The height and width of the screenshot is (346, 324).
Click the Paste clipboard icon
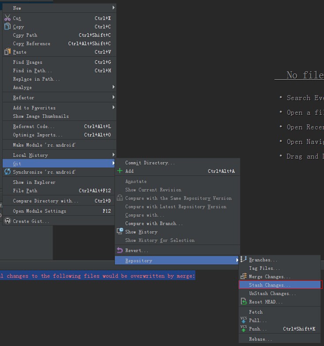click(7, 52)
